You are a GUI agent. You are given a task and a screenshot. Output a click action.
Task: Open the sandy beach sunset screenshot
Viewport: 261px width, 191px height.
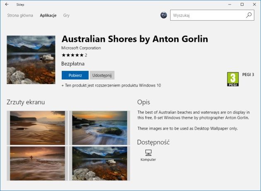(37, 128)
